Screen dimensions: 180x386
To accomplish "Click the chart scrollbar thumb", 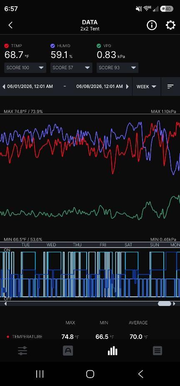I will click(164, 304).
